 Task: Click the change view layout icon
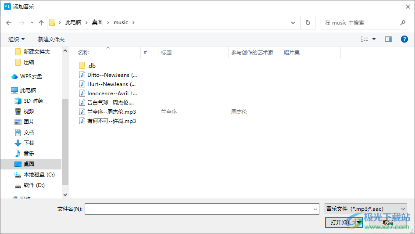[x=365, y=39]
